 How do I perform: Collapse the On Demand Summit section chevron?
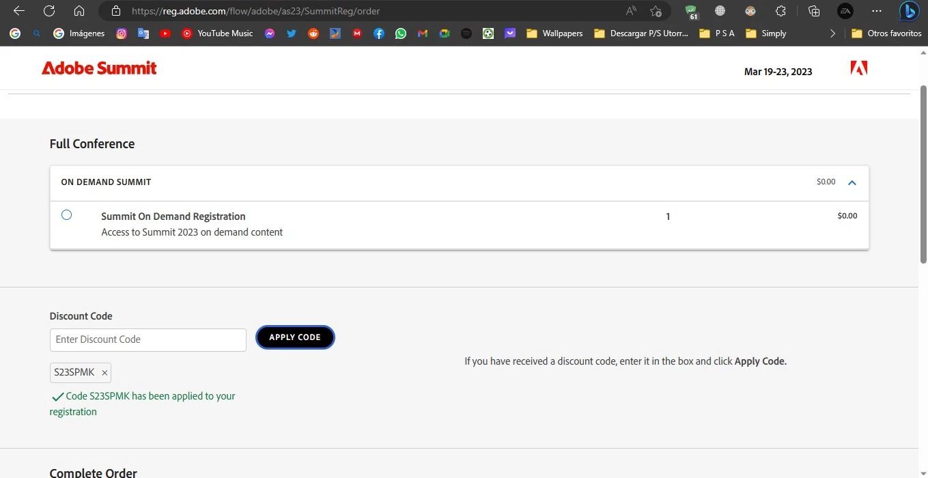(852, 182)
